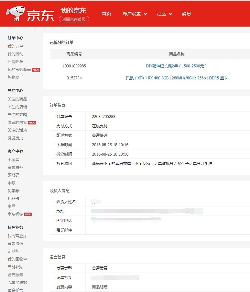This screenshot has width=250, height=292.
Task: Open 关注的商品 in sidebar
Action: point(17,99)
